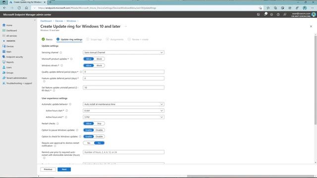Click the browser refresh button
The height and width of the screenshot is (178, 317).
tap(19, 8)
